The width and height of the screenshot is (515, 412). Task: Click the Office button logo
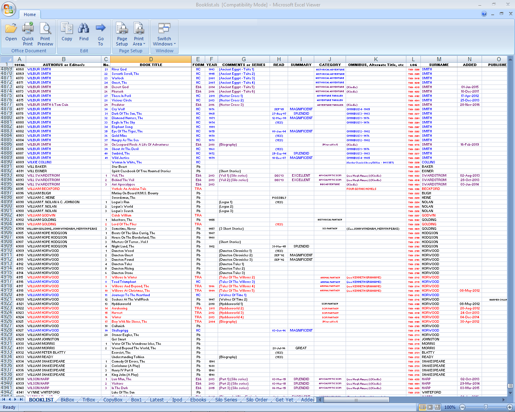tap(8, 9)
